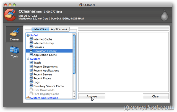Click the CCleaner logo in header

coord(10,15)
